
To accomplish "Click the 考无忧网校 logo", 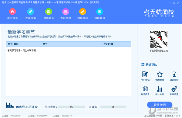I will tap(159, 13).
